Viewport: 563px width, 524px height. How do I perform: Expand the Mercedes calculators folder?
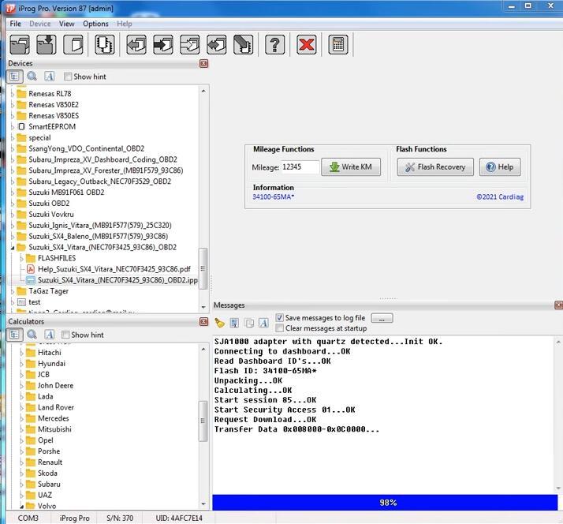tap(21, 419)
